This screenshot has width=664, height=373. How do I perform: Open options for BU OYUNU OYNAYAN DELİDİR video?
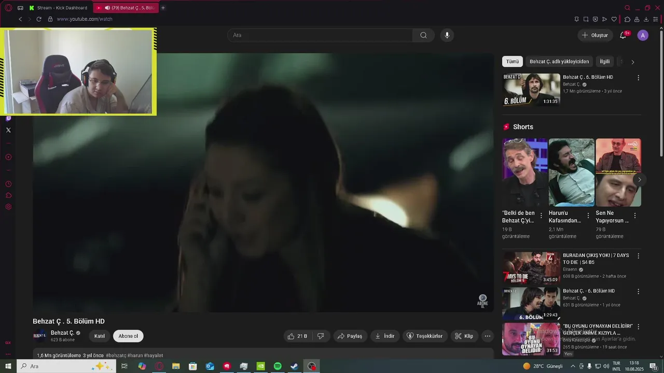pos(638,327)
